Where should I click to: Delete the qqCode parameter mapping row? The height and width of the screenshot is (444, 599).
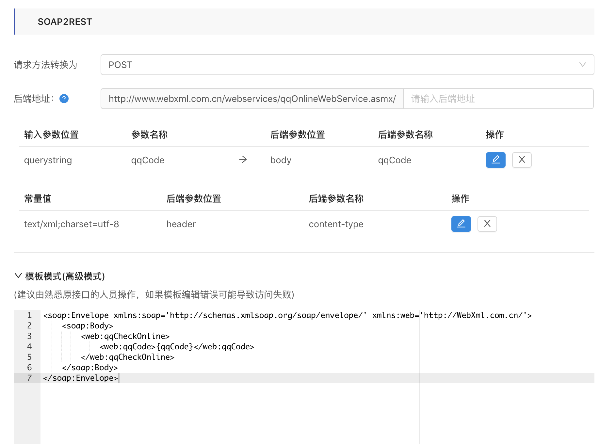point(522,160)
